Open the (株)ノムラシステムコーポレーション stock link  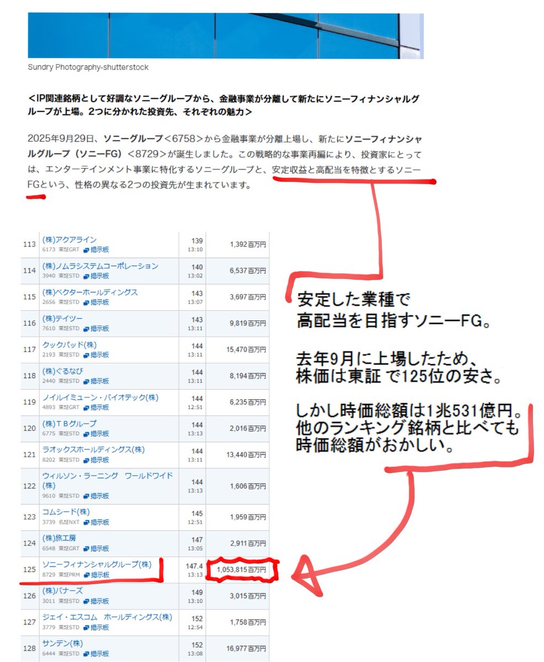[x=100, y=266]
